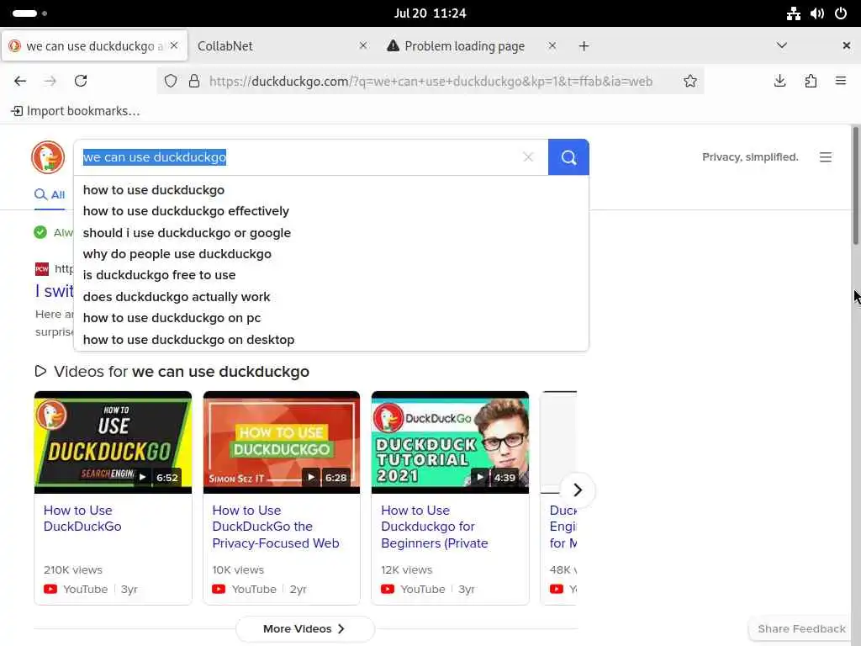
Task: Choose suggestion "does duckduckgo actually work"
Action: (x=331, y=297)
